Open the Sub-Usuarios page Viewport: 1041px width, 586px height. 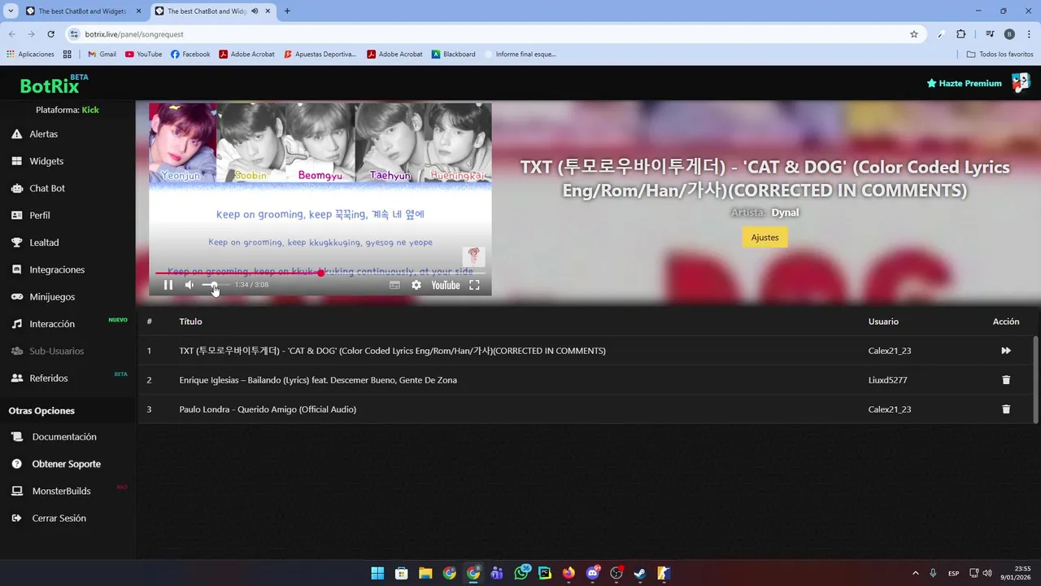(56, 351)
